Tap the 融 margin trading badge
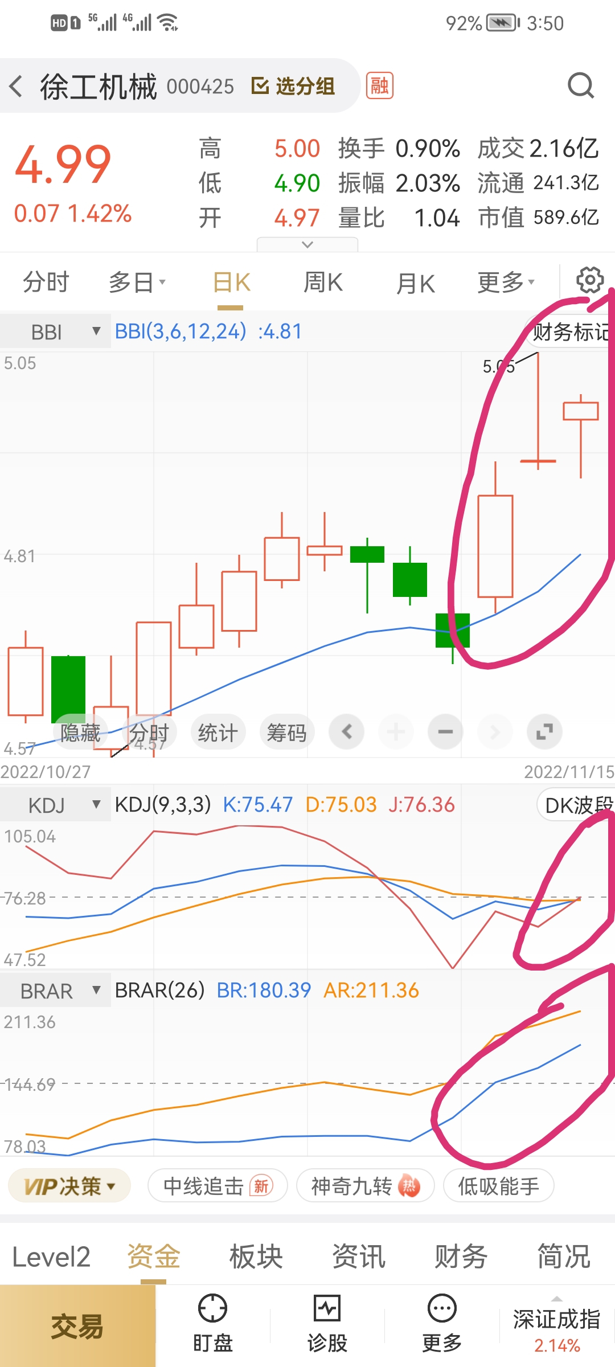 tap(380, 86)
